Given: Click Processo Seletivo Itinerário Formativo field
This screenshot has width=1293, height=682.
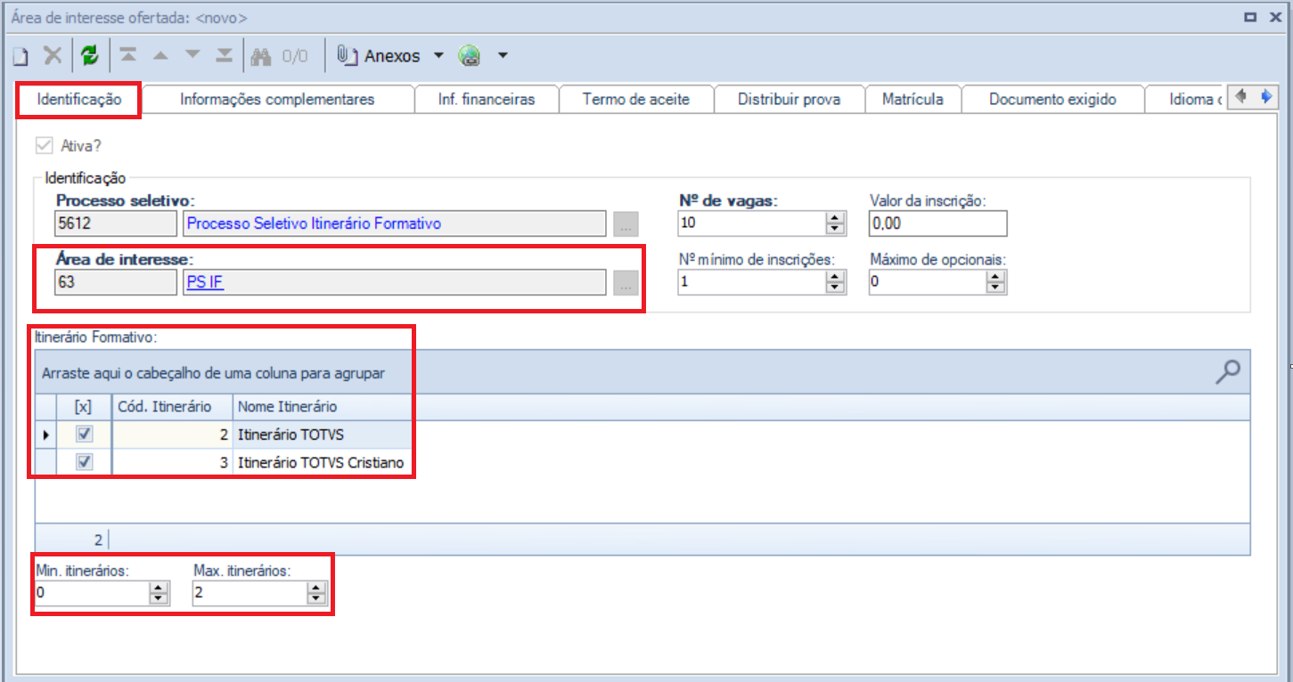Looking at the screenshot, I should coord(395,223).
